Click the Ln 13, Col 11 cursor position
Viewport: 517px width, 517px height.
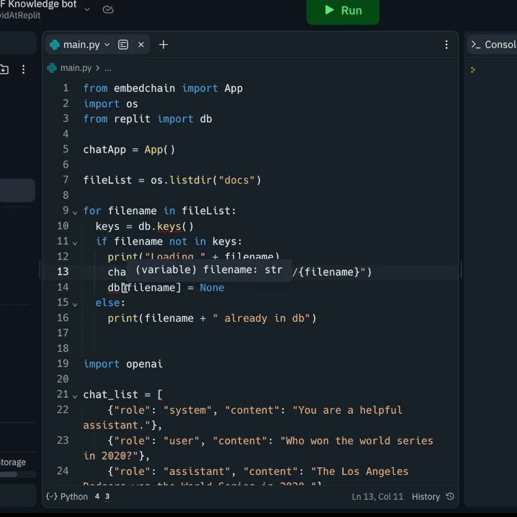377,496
